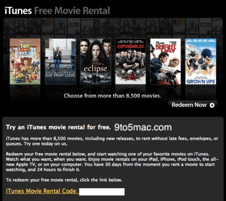Click the Redeem Now button
226x201 pixels.
(x=193, y=105)
